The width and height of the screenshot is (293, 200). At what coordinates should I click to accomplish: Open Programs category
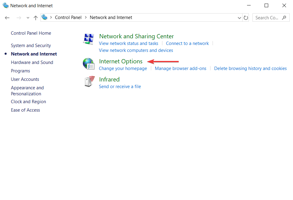click(20, 71)
